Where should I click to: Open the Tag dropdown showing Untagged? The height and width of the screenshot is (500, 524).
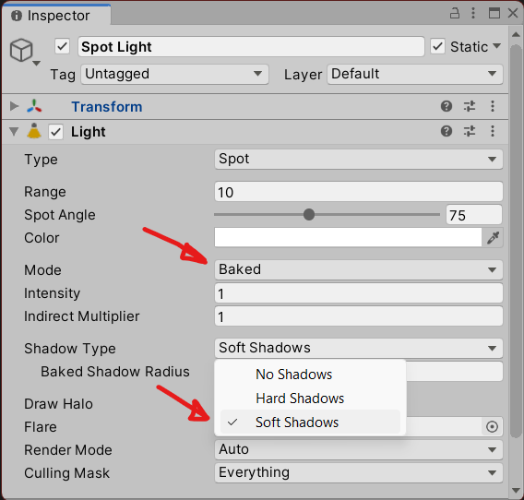(x=174, y=74)
